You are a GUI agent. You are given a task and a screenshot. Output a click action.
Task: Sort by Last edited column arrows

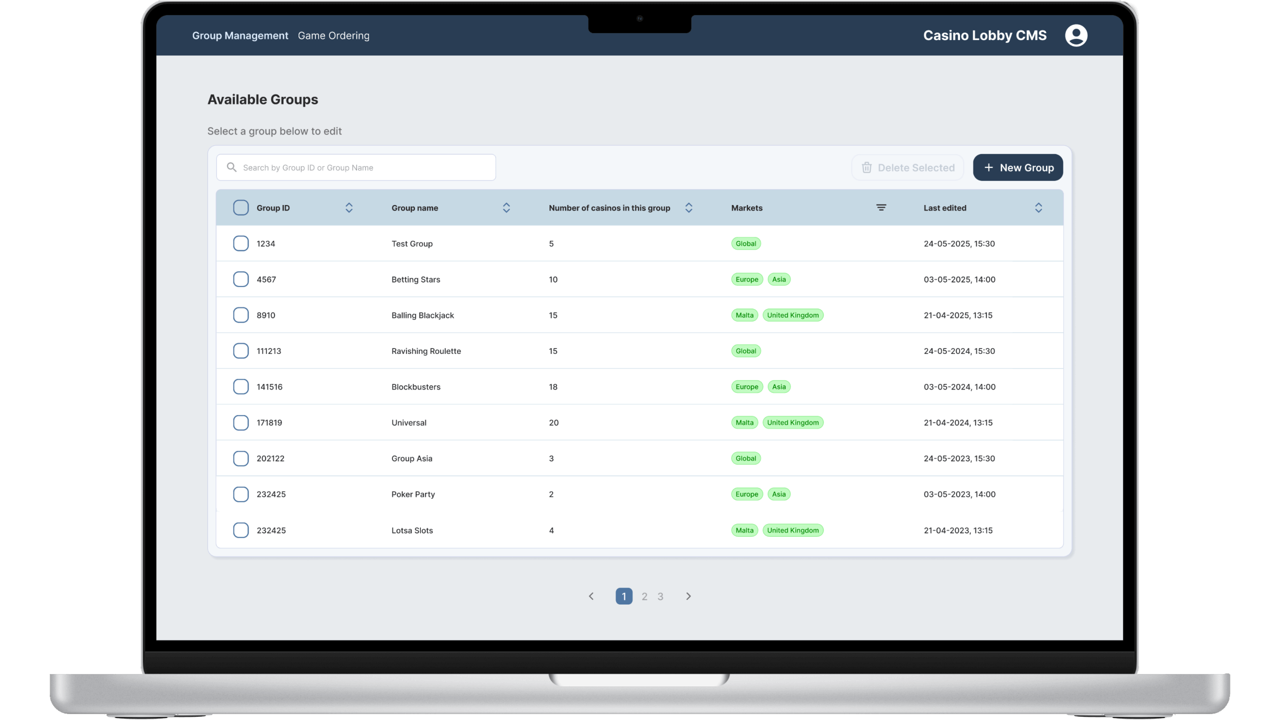(1038, 207)
